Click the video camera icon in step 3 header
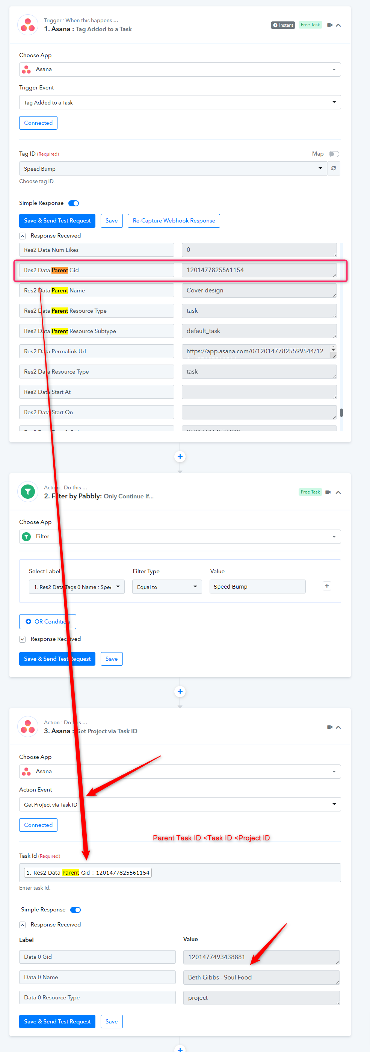Image resolution: width=370 pixels, height=1052 pixels. pos(329,727)
